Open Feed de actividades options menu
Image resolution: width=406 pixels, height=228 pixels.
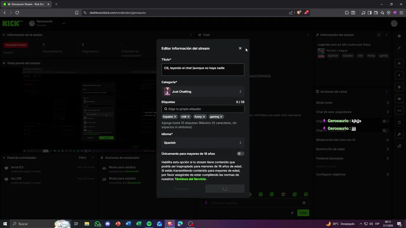tap(93, 158)
